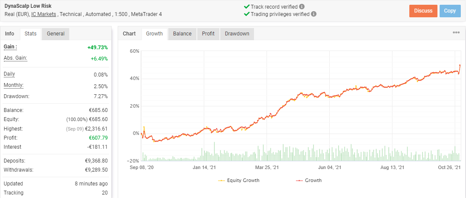Click the Abs. Gain label
Image resolution: width=466 pixels, height=198 pixels.
(x=16, y=58)
